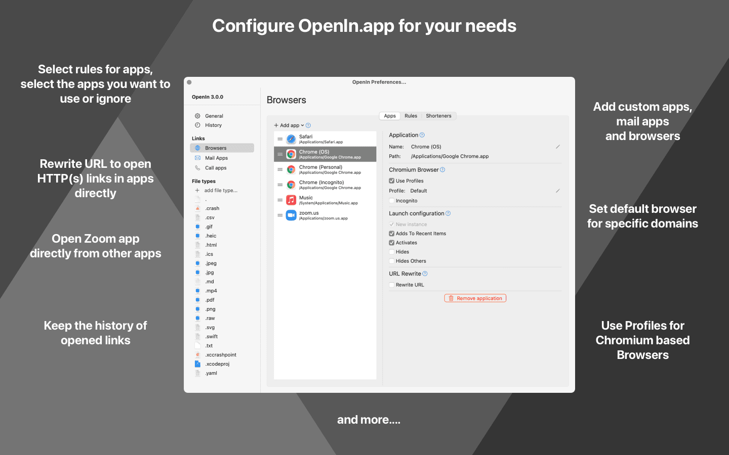Screen dimensions: 729x455
Task: Edit the Profile with pencil icon
Action: (558, 191)
